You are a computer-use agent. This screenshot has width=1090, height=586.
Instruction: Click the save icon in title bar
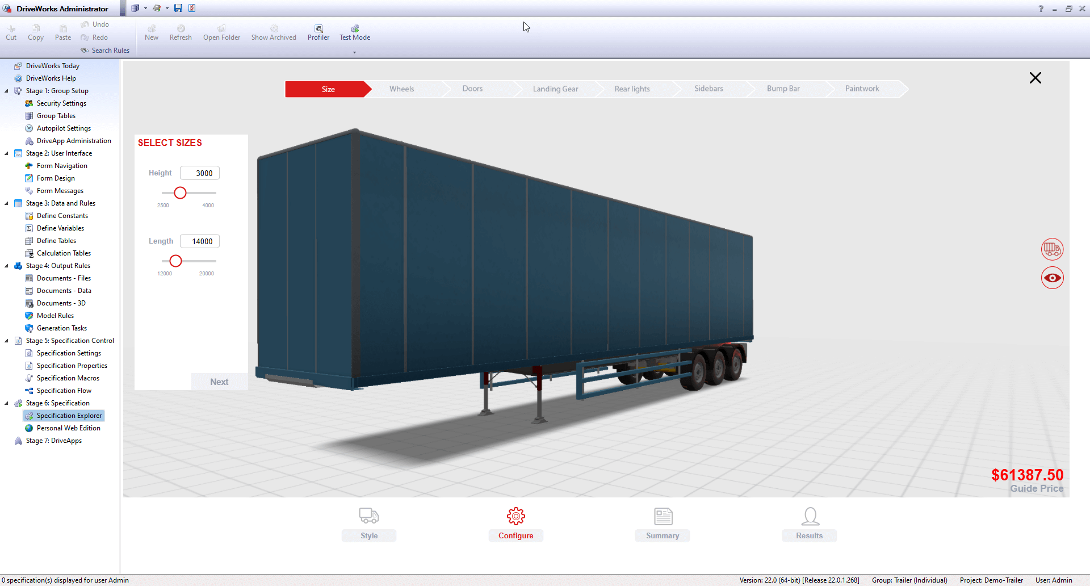click(178, 8)
